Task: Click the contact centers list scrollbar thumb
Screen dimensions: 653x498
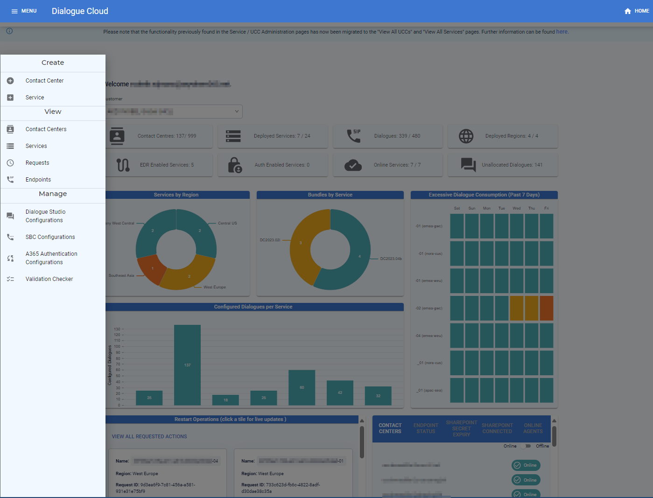Action: (x=554, y=436)
